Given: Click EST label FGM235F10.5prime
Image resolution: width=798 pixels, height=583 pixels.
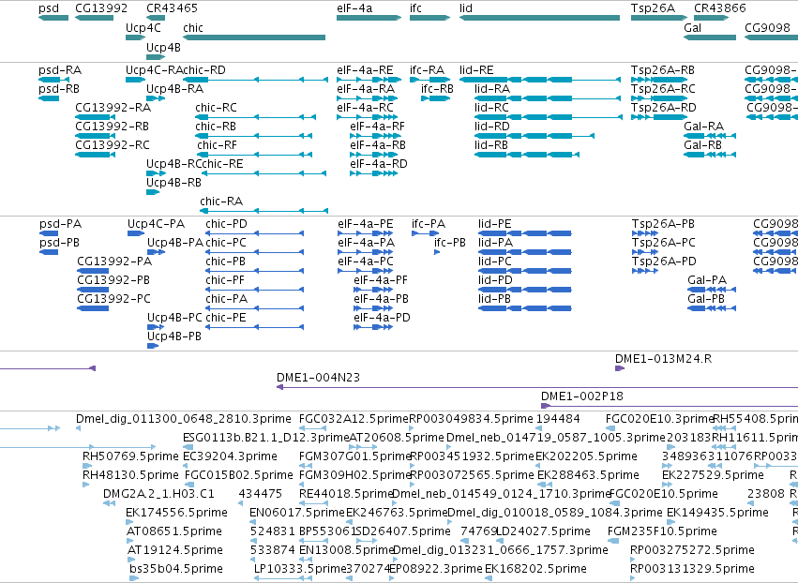Looking at the screenshot, I should [x=662, y=531].
